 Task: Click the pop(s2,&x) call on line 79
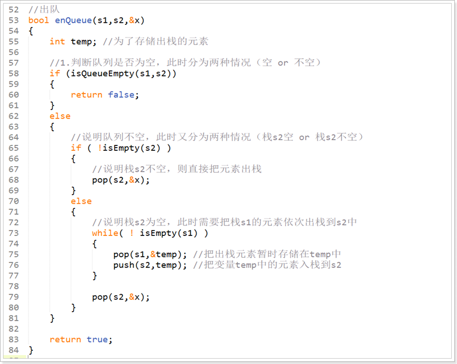pyautogui.click(x=120, y=297)
